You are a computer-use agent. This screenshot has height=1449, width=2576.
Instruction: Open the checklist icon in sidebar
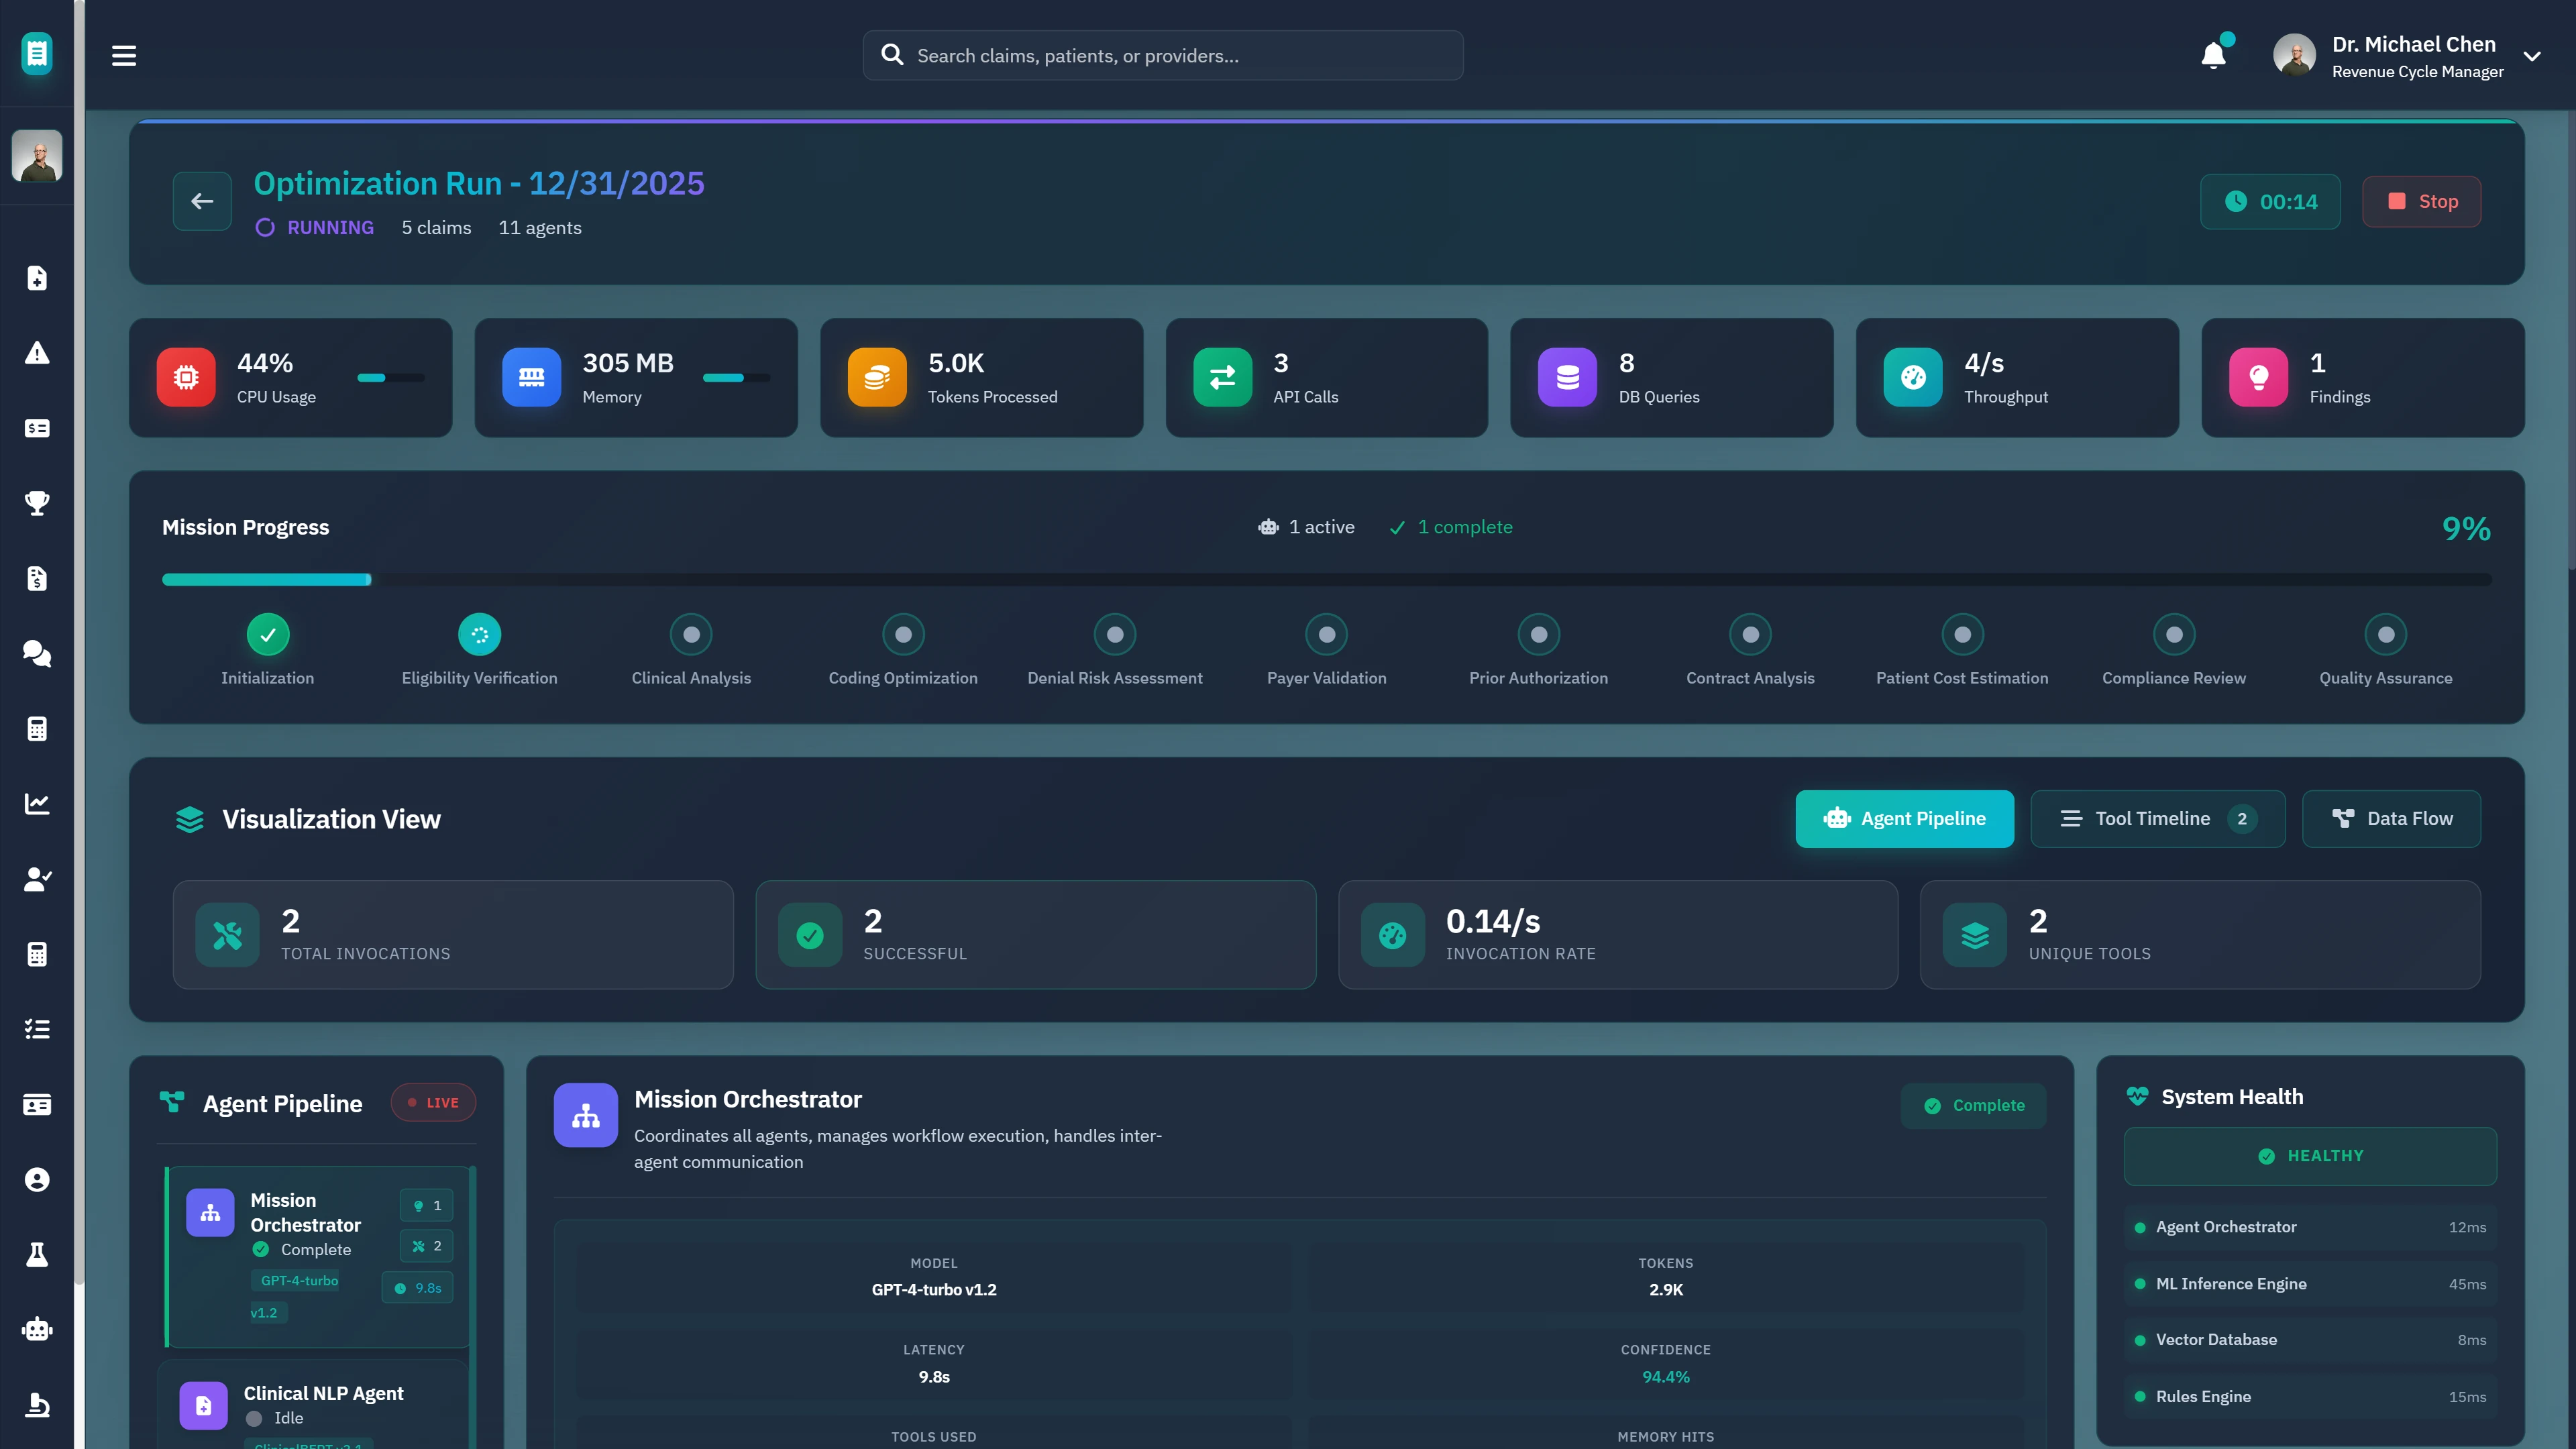pos(37,1029)
